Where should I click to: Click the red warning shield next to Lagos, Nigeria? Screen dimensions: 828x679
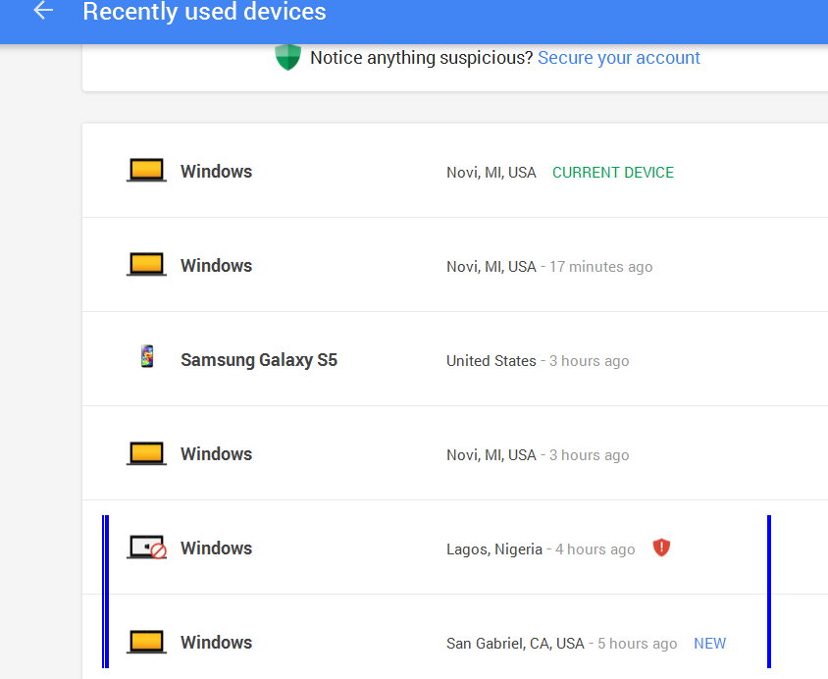point(661,548)
